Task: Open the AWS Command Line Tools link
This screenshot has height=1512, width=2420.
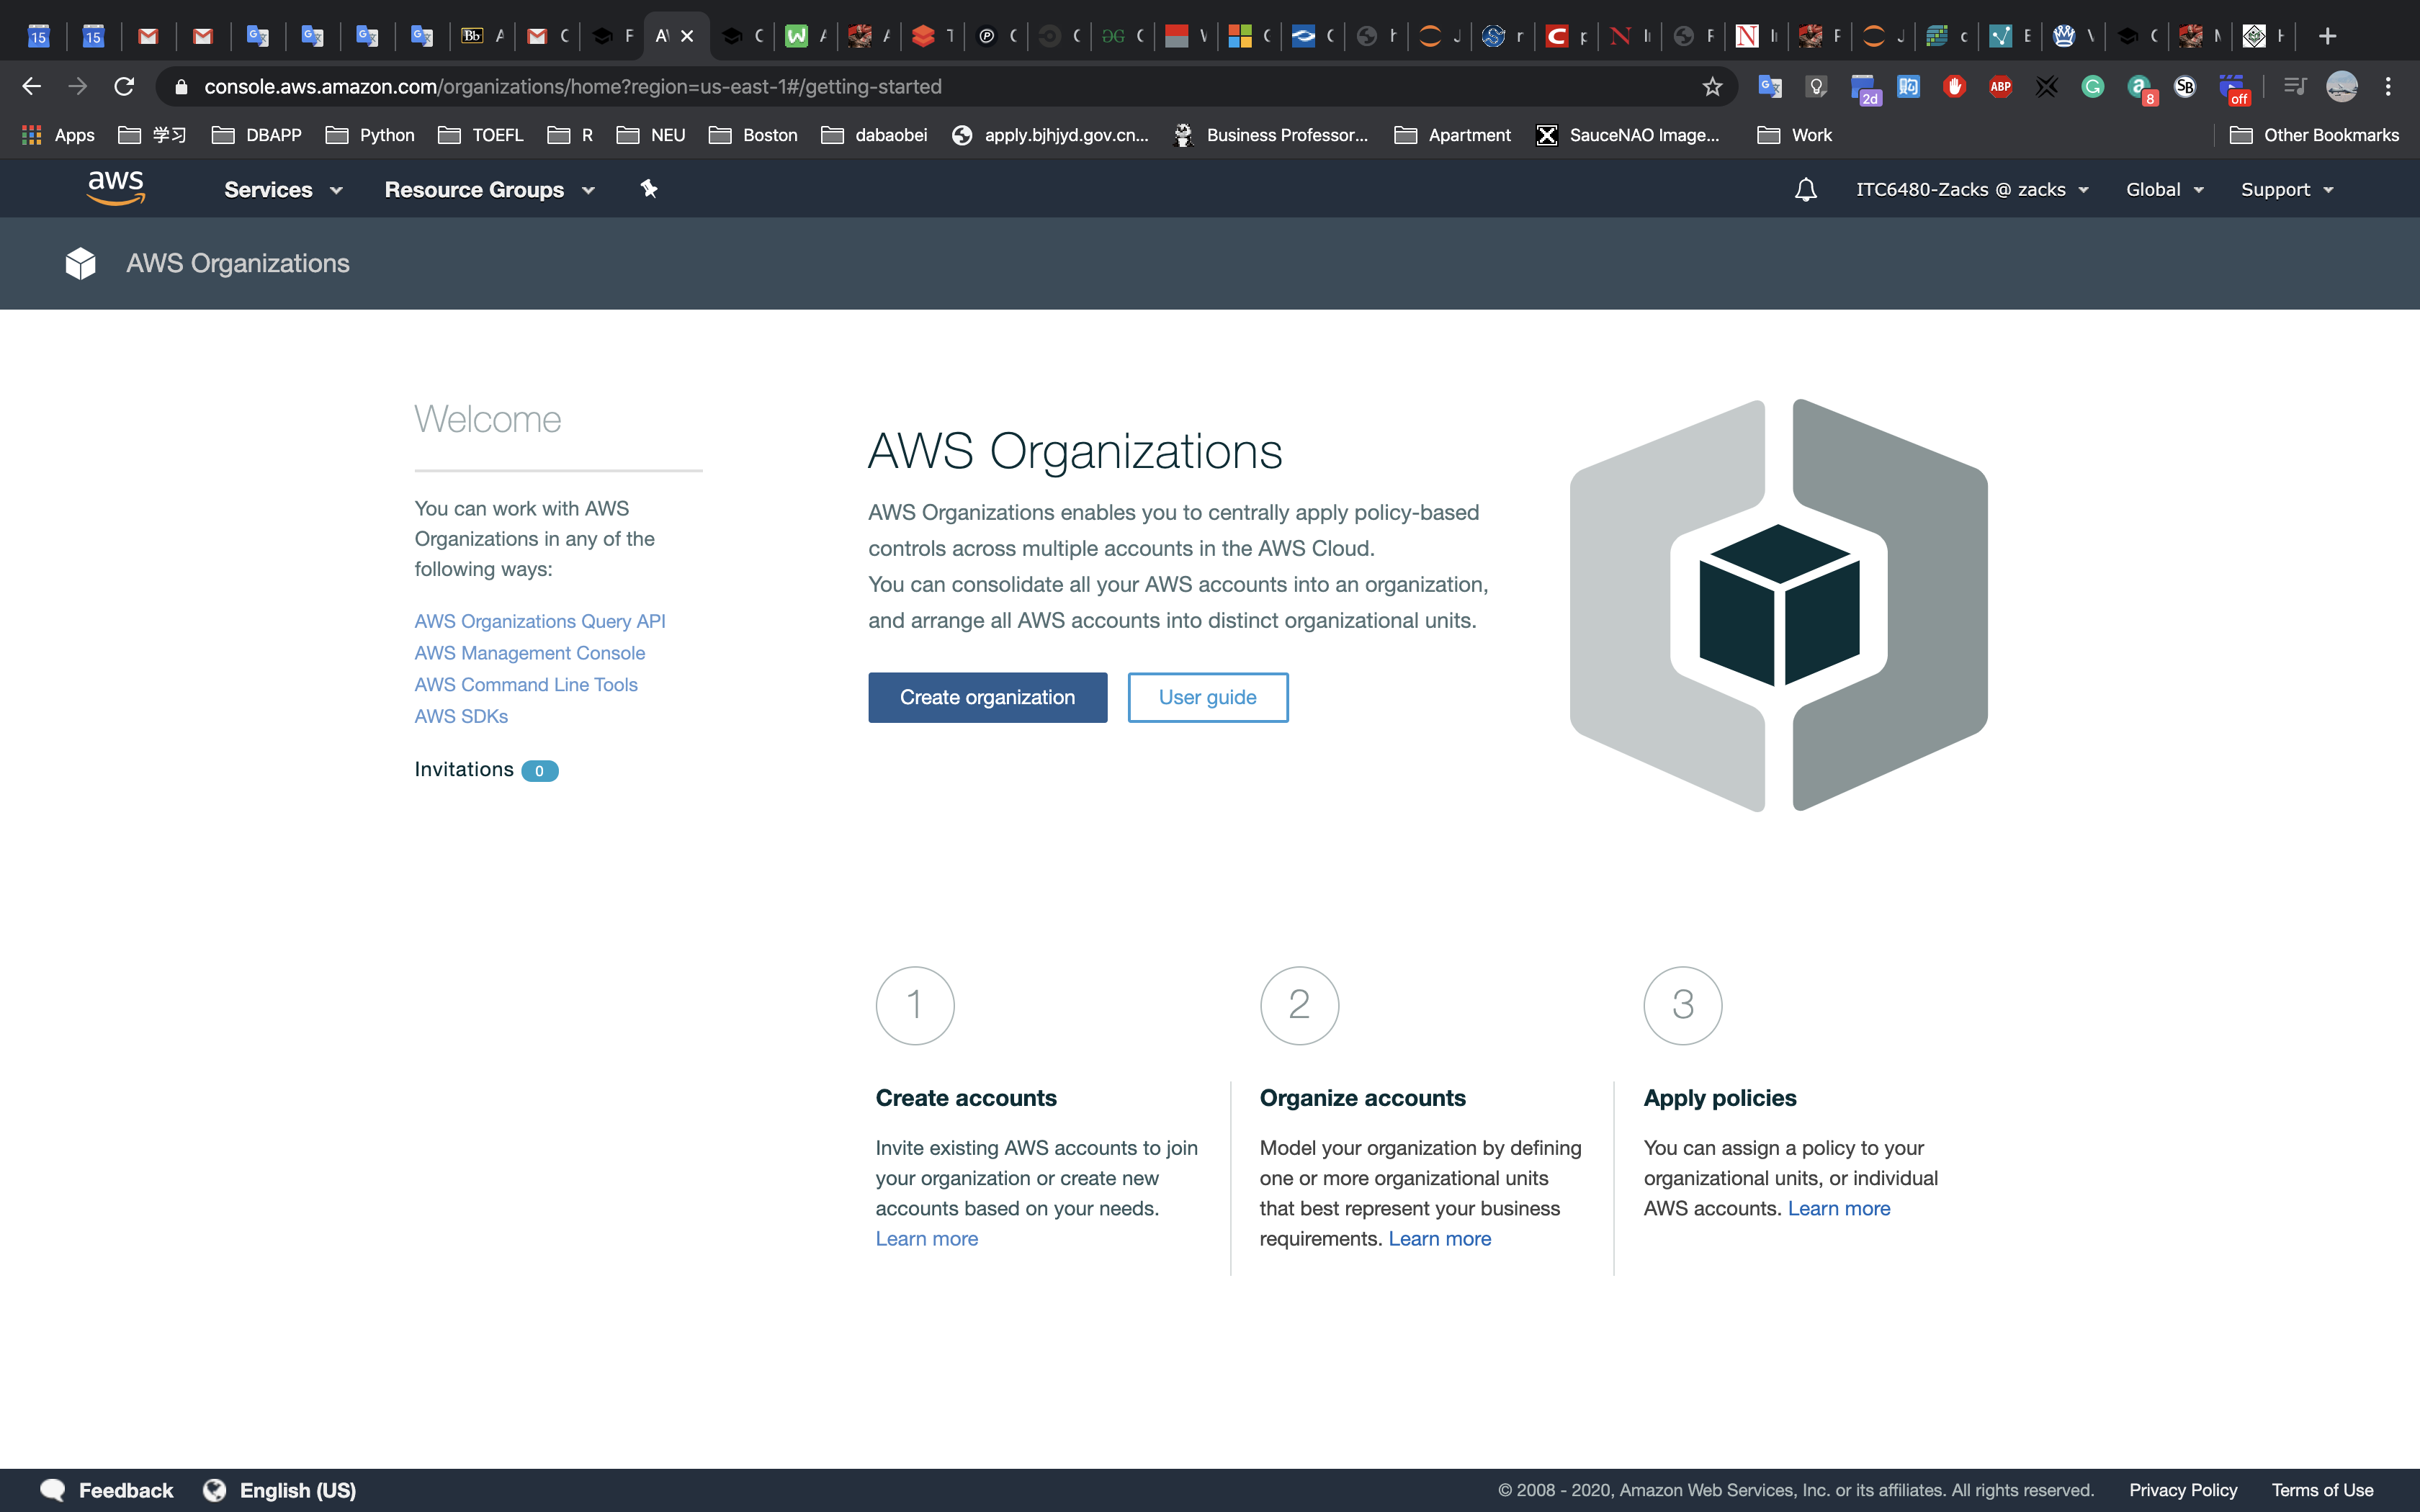Action: click(526, 685)
